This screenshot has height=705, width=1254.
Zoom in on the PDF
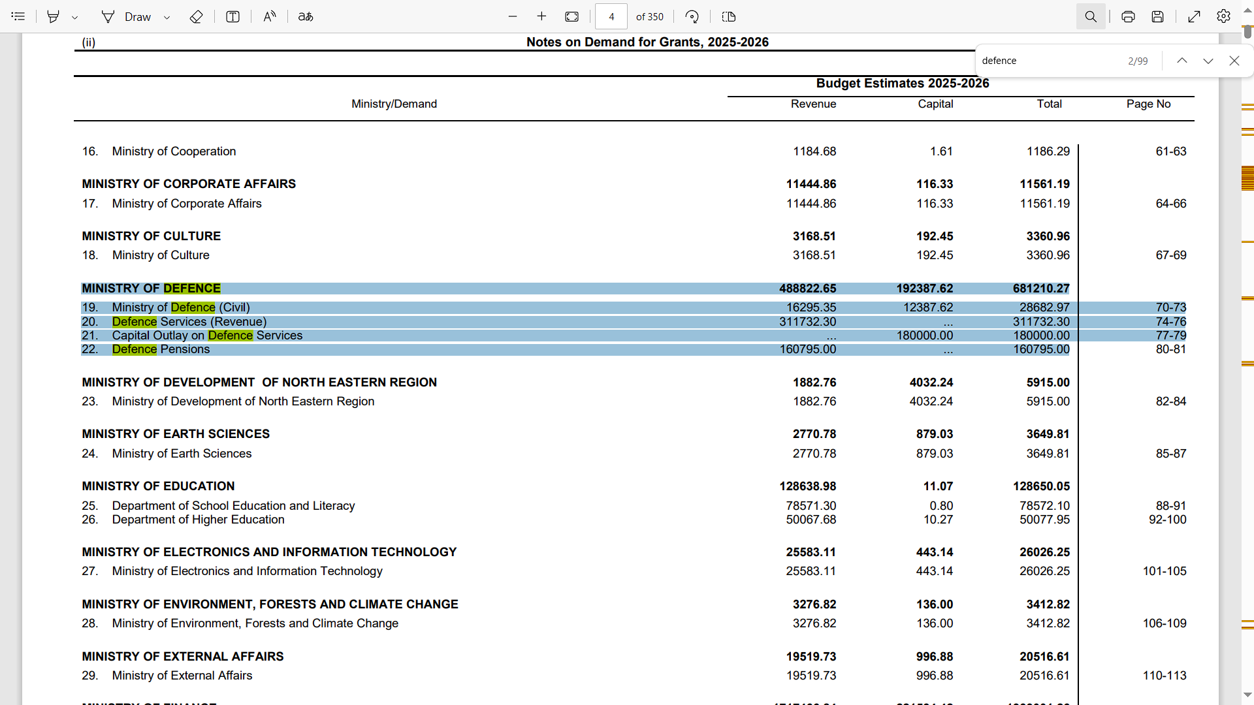541,16
